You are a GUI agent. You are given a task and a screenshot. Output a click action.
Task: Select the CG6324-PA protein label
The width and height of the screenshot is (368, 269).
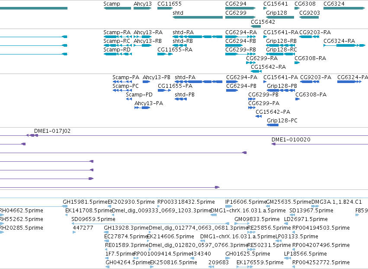click(352, 77)
